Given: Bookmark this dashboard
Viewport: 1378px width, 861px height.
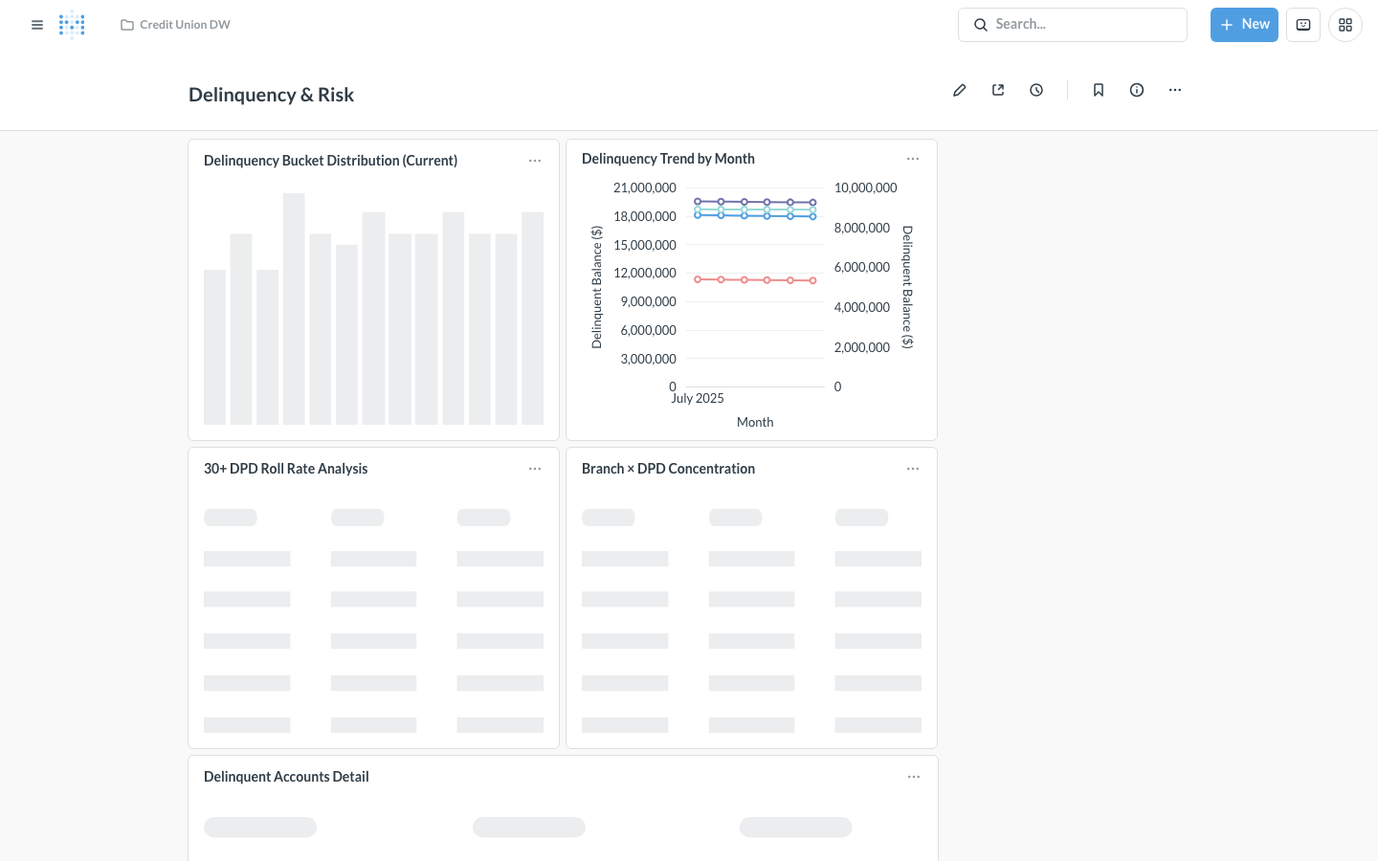Looking at the screenshot, I should (x=1099, y=90).
